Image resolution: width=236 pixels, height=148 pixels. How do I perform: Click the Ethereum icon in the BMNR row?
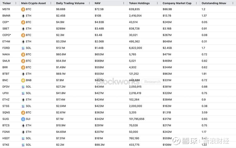click(23, 16)
